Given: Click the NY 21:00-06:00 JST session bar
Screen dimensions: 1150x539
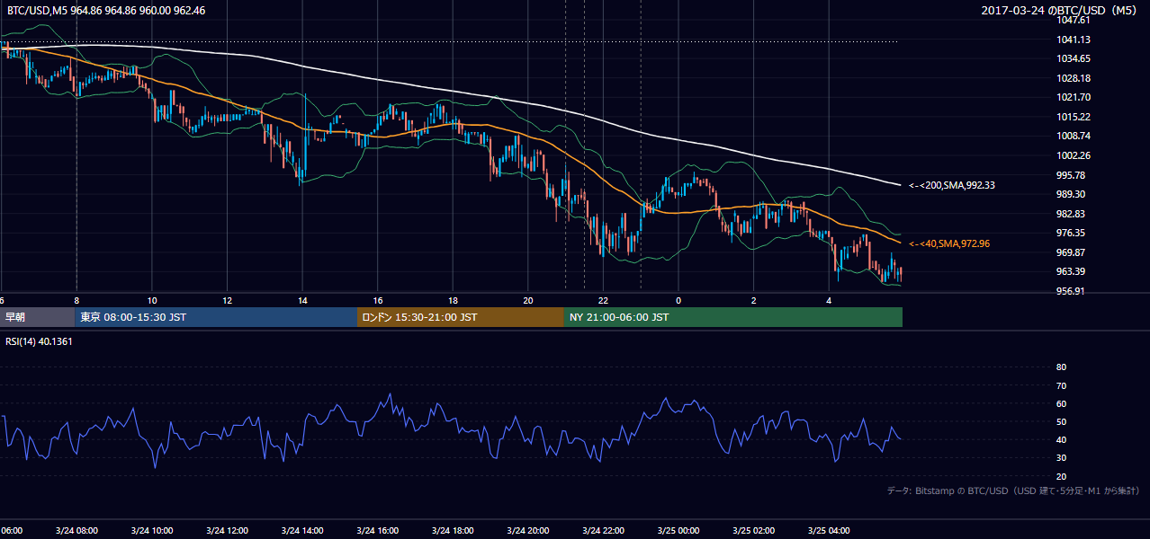Looking at the screenshot, I should point(733,317).
